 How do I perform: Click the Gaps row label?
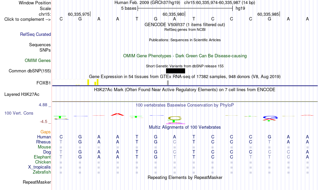46,132
